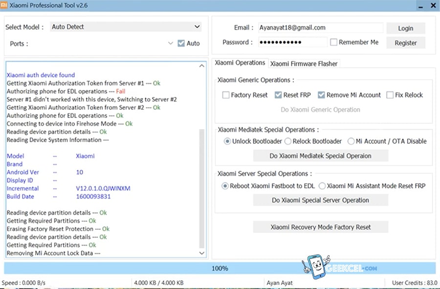
Task: Click the Login button
Action: [405, 28]
